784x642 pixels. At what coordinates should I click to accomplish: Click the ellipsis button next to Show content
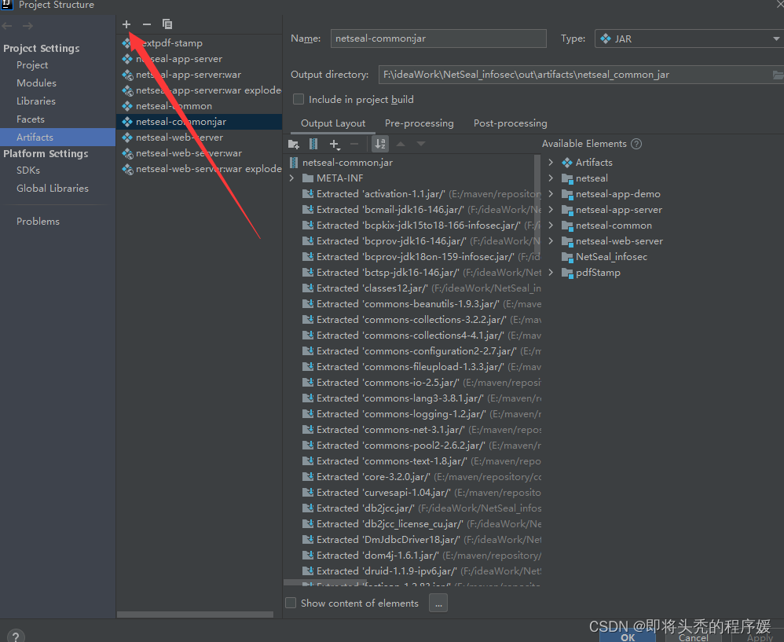coord(438,603)
